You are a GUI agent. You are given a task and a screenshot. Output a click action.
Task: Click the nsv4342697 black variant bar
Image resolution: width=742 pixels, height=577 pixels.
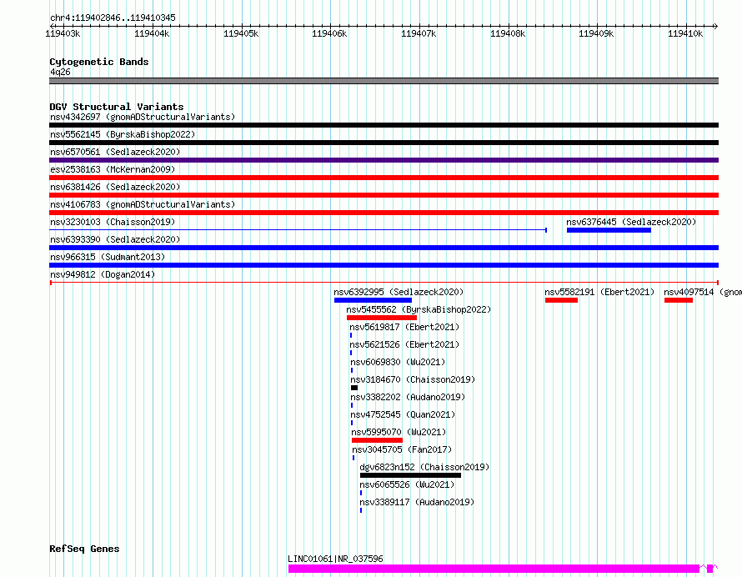[384, 125]
